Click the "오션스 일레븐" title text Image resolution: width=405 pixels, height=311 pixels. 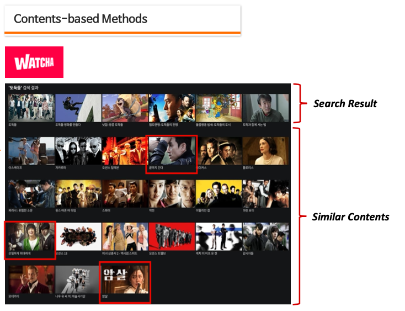110,168
